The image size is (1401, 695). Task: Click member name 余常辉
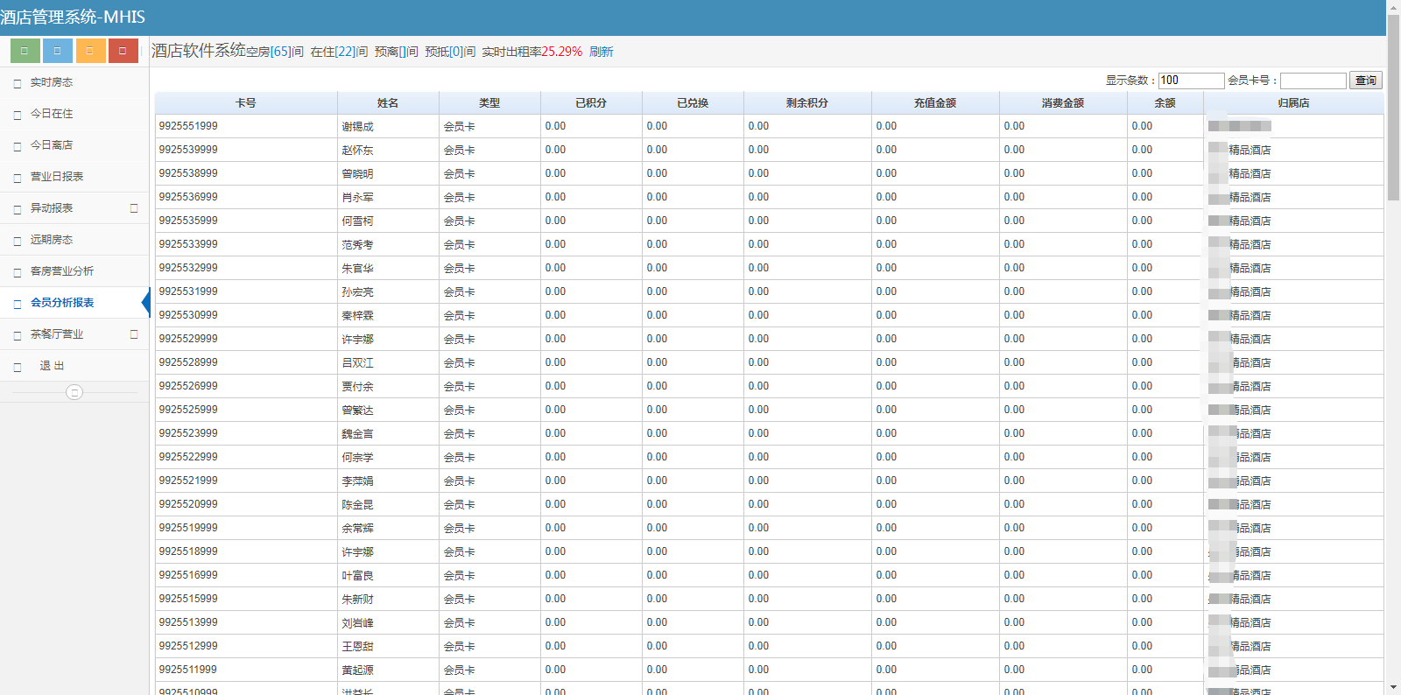[357, 529]
